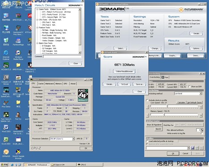Collapse the CPU Tests tree node
209x167 pixels.
pyautogui.click(x=37, y=20)
